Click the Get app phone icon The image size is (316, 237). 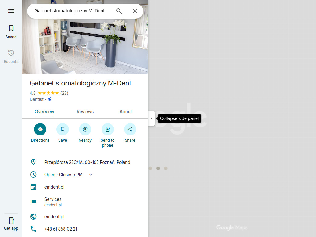[x=11, y=221]
